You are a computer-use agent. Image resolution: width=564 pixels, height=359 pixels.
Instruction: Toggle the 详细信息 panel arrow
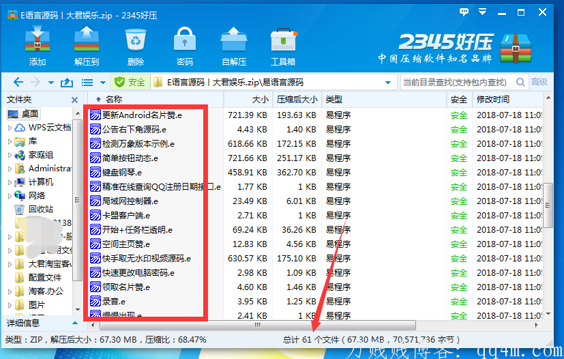pyautogui.click(x=75, y=323)
